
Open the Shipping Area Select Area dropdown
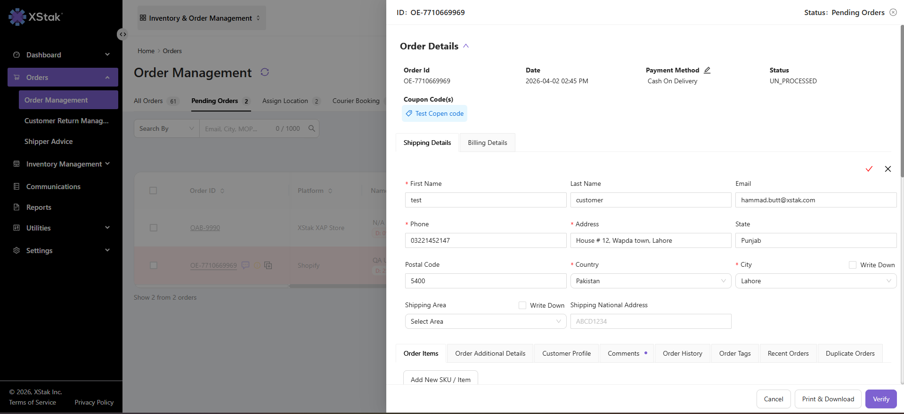coord(486,321)
